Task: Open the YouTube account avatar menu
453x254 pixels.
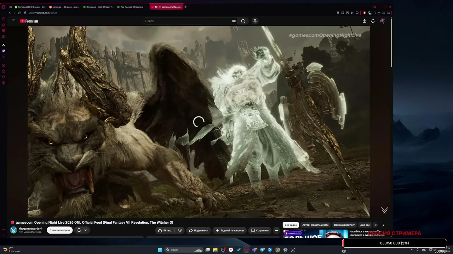Action: 383,21
